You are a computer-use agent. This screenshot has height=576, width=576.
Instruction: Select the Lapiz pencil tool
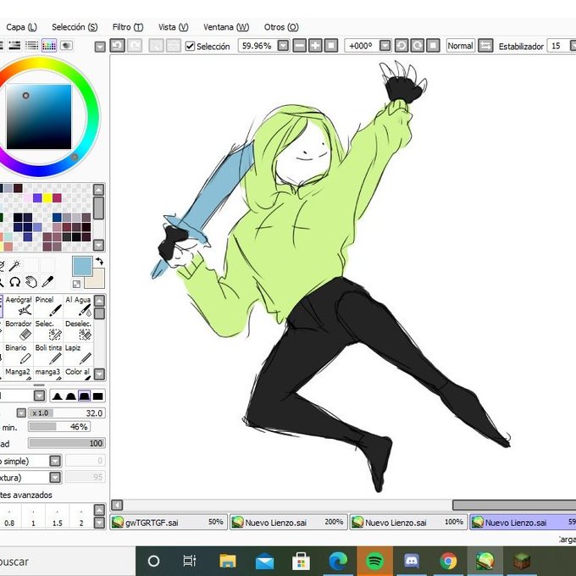(78, 354)
